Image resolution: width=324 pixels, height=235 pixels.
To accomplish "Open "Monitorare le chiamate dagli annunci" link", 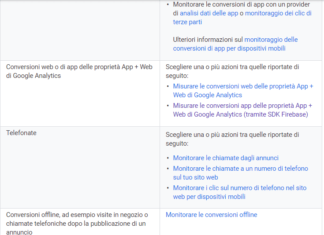I will click(x=226, y=158).
